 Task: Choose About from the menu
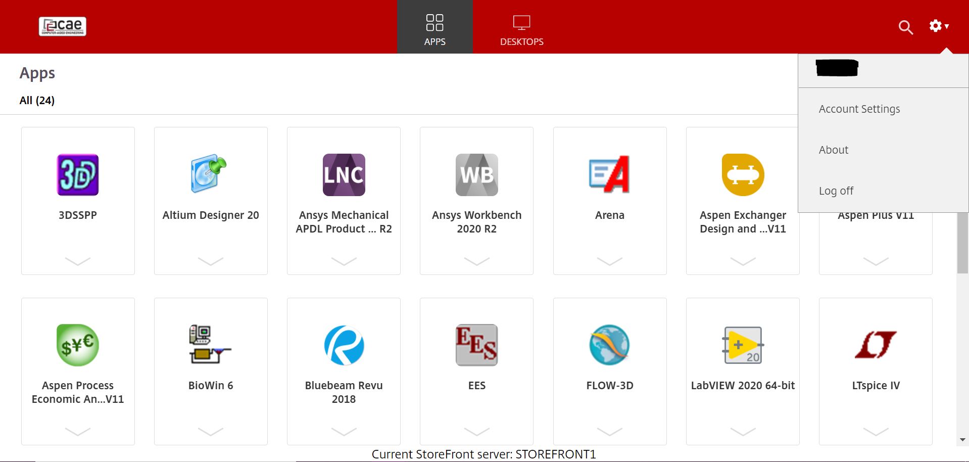pyautogui.click(x=834, y=150)
